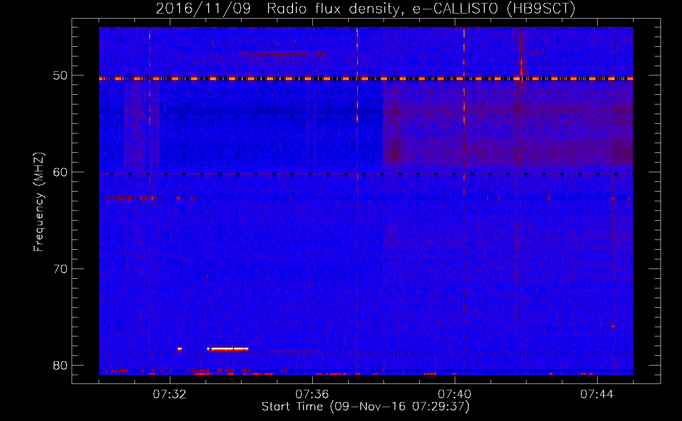Click the 07:36 time tick label

click(312, 394)
